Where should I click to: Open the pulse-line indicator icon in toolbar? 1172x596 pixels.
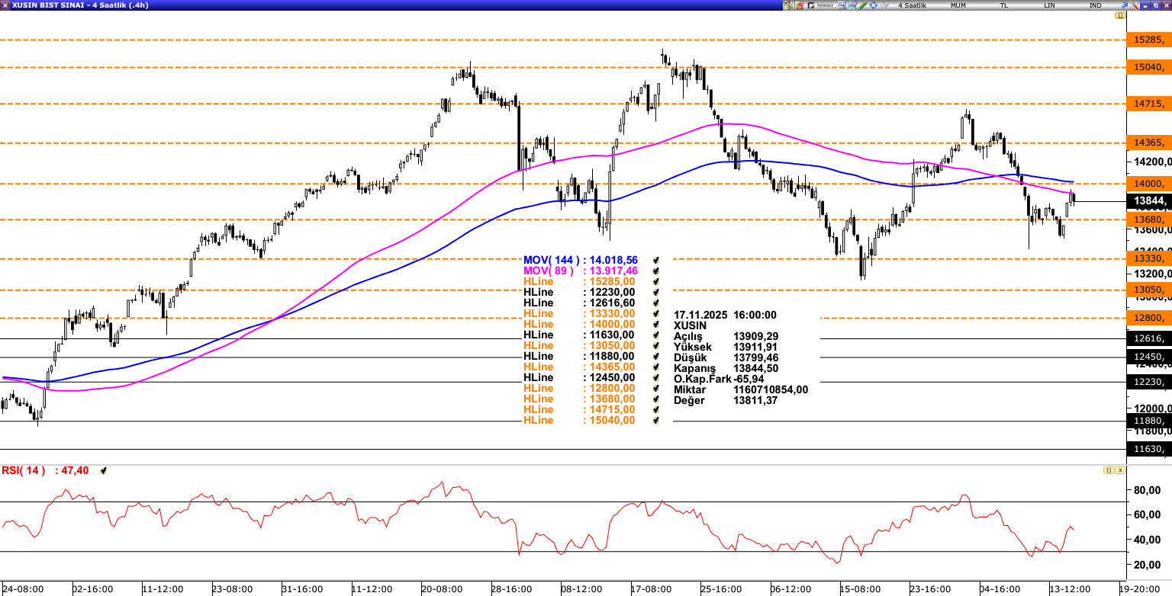884,5
